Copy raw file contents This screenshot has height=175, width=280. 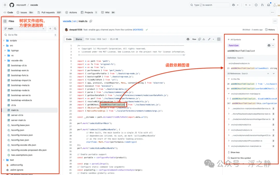click(199, 39)
